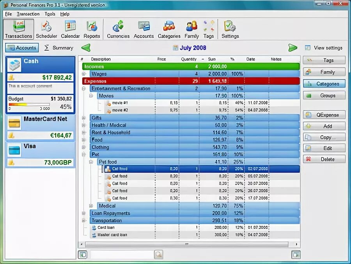This screenshot has width=351, height=264.
Task: Open the Help menu
Action: pyautogui.click(x=65, y=14)
